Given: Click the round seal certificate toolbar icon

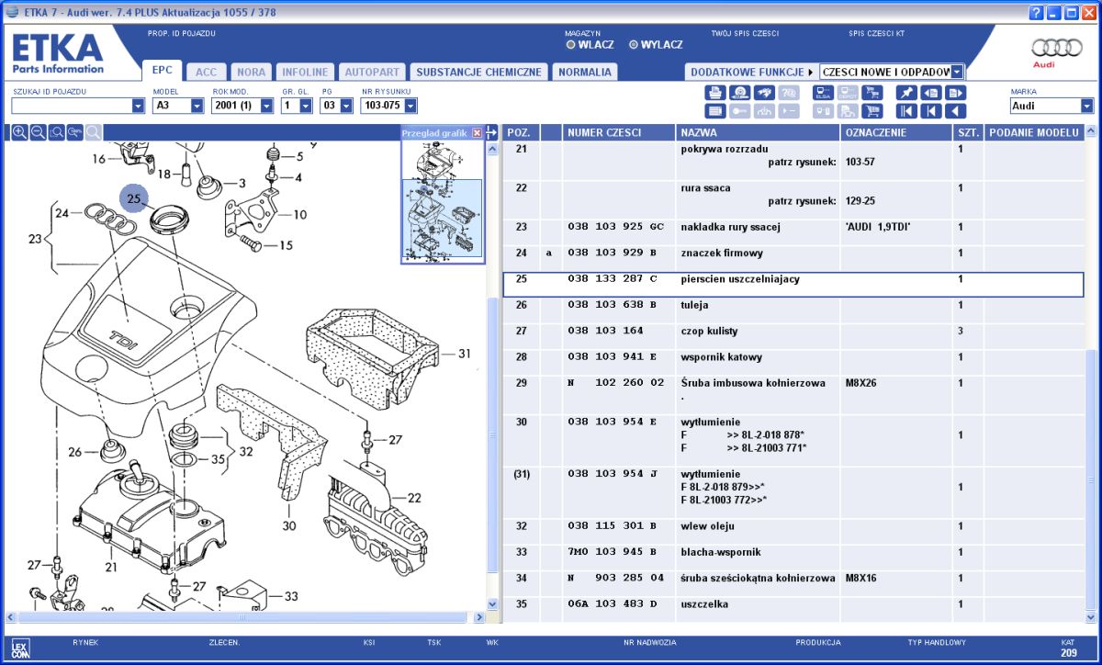Looking at the screenshot, I should click(739, 92).
